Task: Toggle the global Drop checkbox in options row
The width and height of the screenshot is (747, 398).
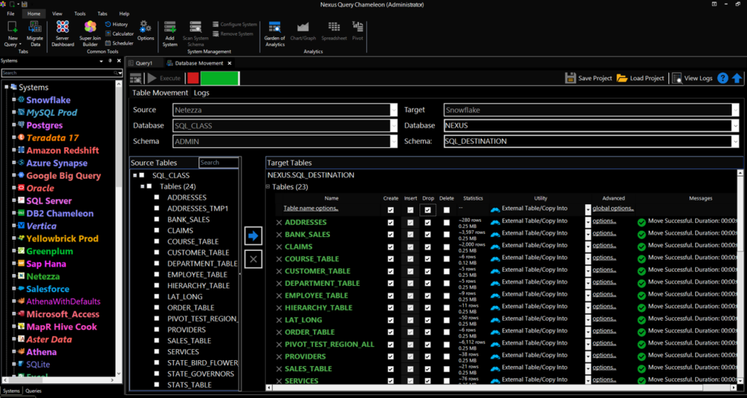Action: [x=427, y=210]
